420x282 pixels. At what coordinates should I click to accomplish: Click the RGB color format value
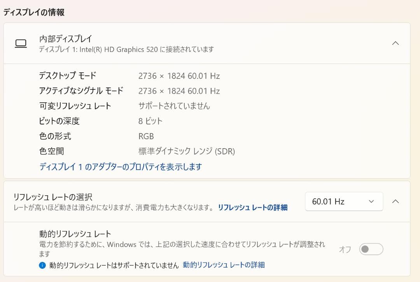pyautogui.click(x=146, y=136)
